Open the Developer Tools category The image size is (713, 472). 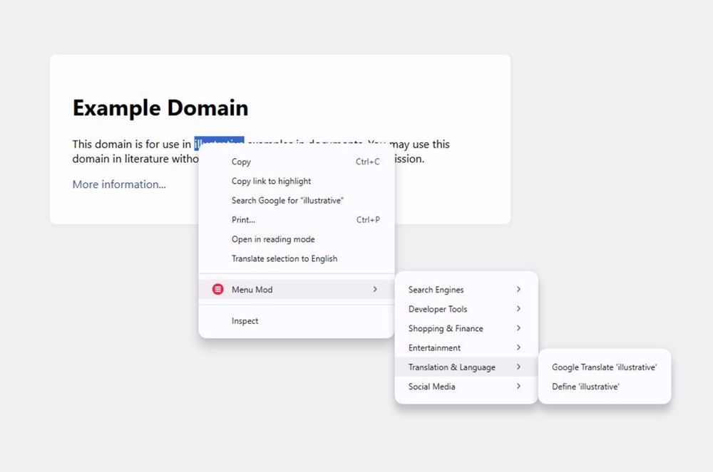point(466,309)
